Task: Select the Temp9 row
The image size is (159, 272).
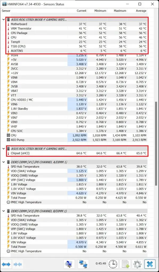Action: pyautogui.click(x=77, y=42)
